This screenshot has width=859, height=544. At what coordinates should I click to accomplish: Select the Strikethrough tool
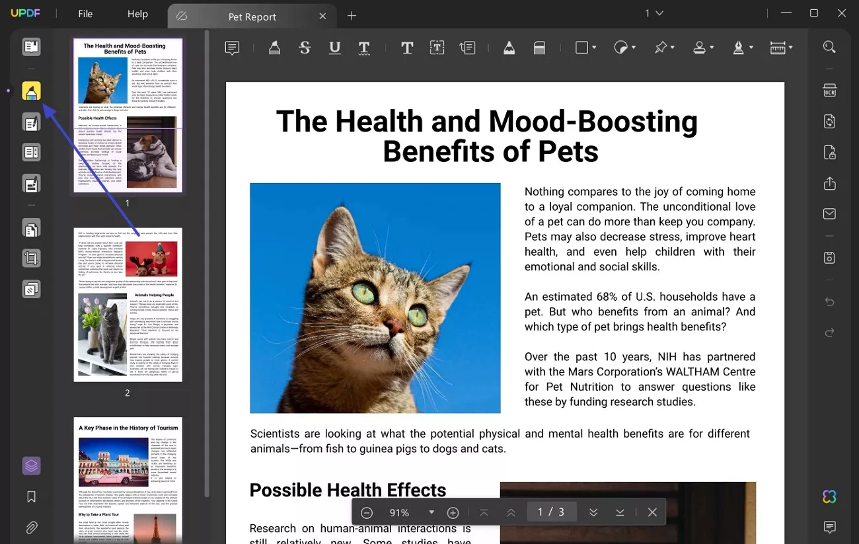click(305, 48)
